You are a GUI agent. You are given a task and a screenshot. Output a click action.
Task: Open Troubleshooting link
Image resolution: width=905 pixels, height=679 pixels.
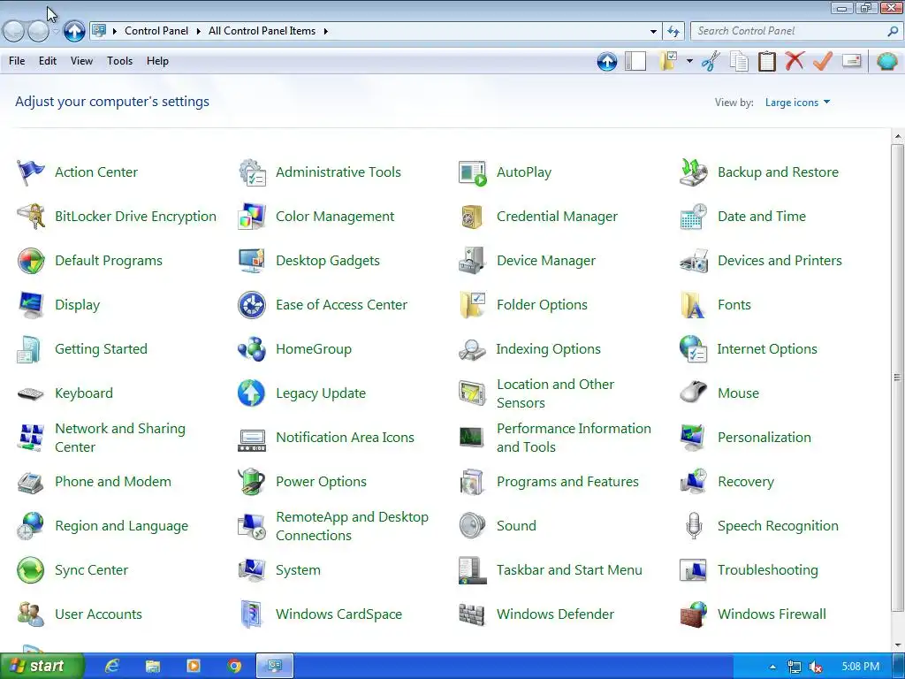pos(768,570)
